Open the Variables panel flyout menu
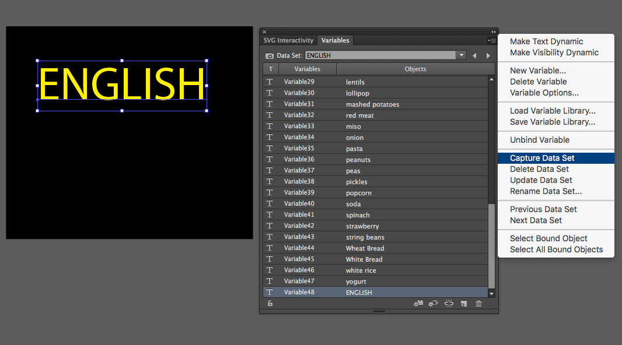This screenshot has height=345, width=622. coord(492,41)
